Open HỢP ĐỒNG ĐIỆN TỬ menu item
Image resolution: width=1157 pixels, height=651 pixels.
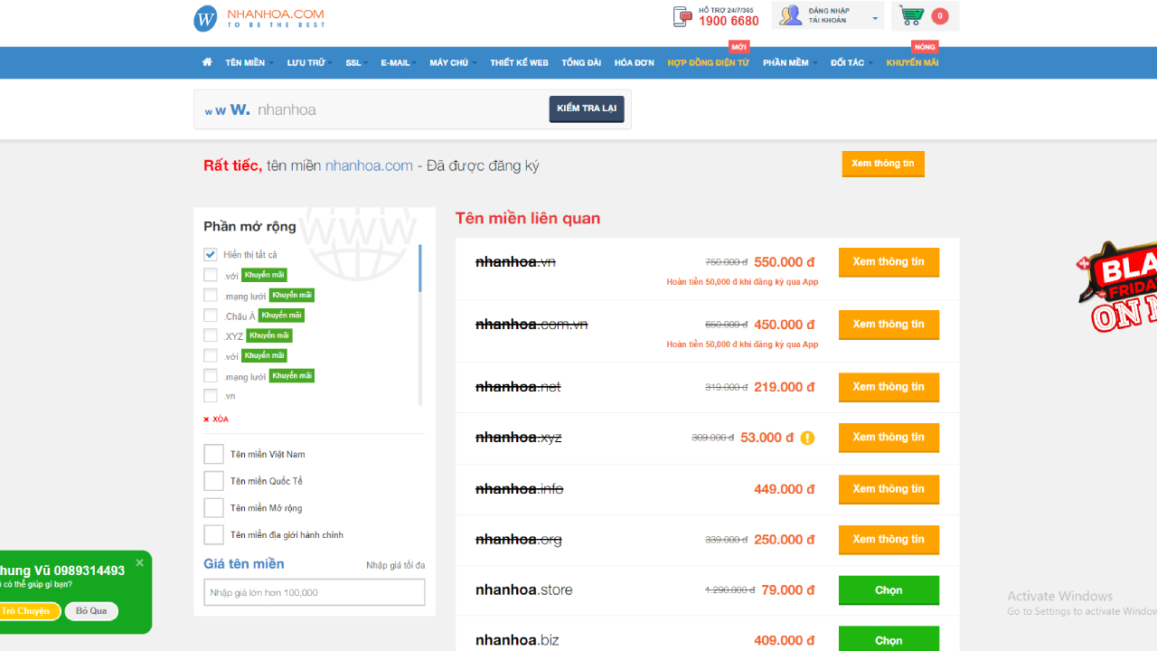click(x=709, y=62)
